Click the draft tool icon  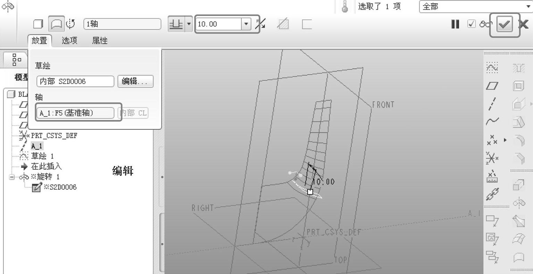(x=519, y=122)
